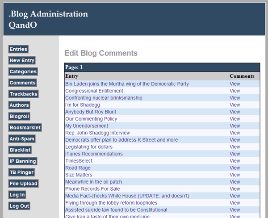View comments for I'm for Shadegg
This screenshot has width=268, height=218.
(235, 105)
